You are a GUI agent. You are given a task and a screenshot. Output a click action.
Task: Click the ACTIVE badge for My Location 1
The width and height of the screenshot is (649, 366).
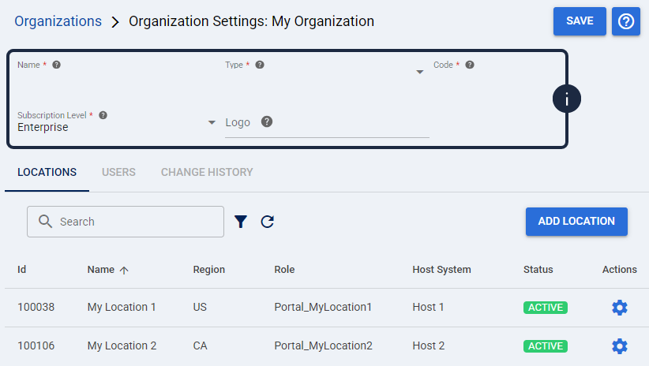click(545, 308)
